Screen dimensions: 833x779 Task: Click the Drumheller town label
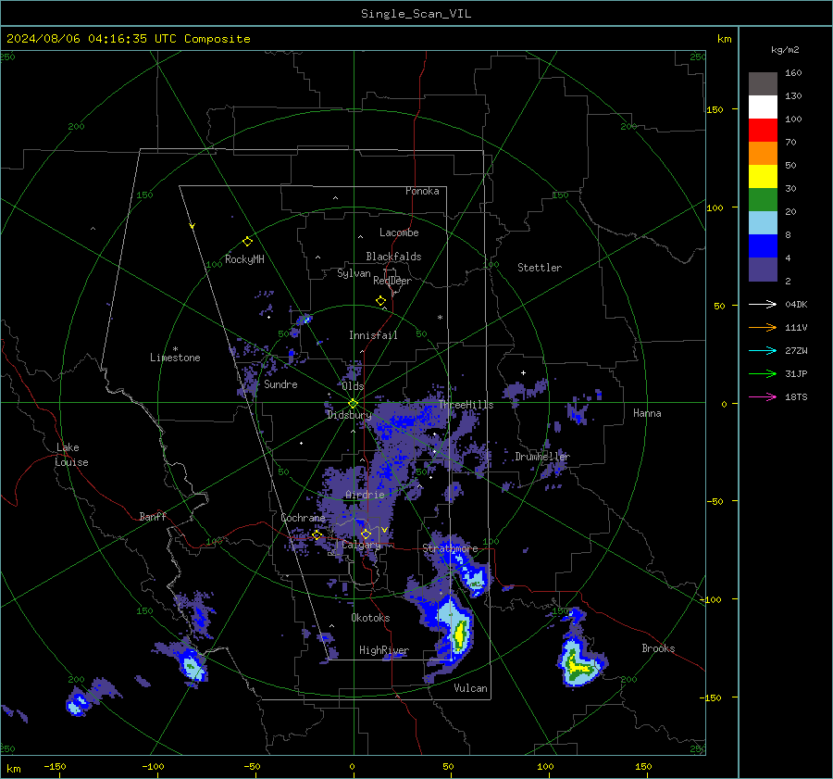point(542,457)
